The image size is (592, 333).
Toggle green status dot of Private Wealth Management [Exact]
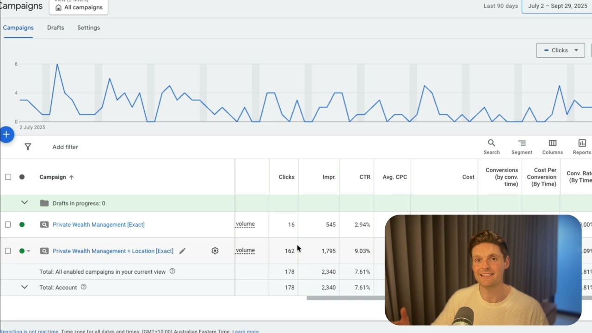coord(22,224)
